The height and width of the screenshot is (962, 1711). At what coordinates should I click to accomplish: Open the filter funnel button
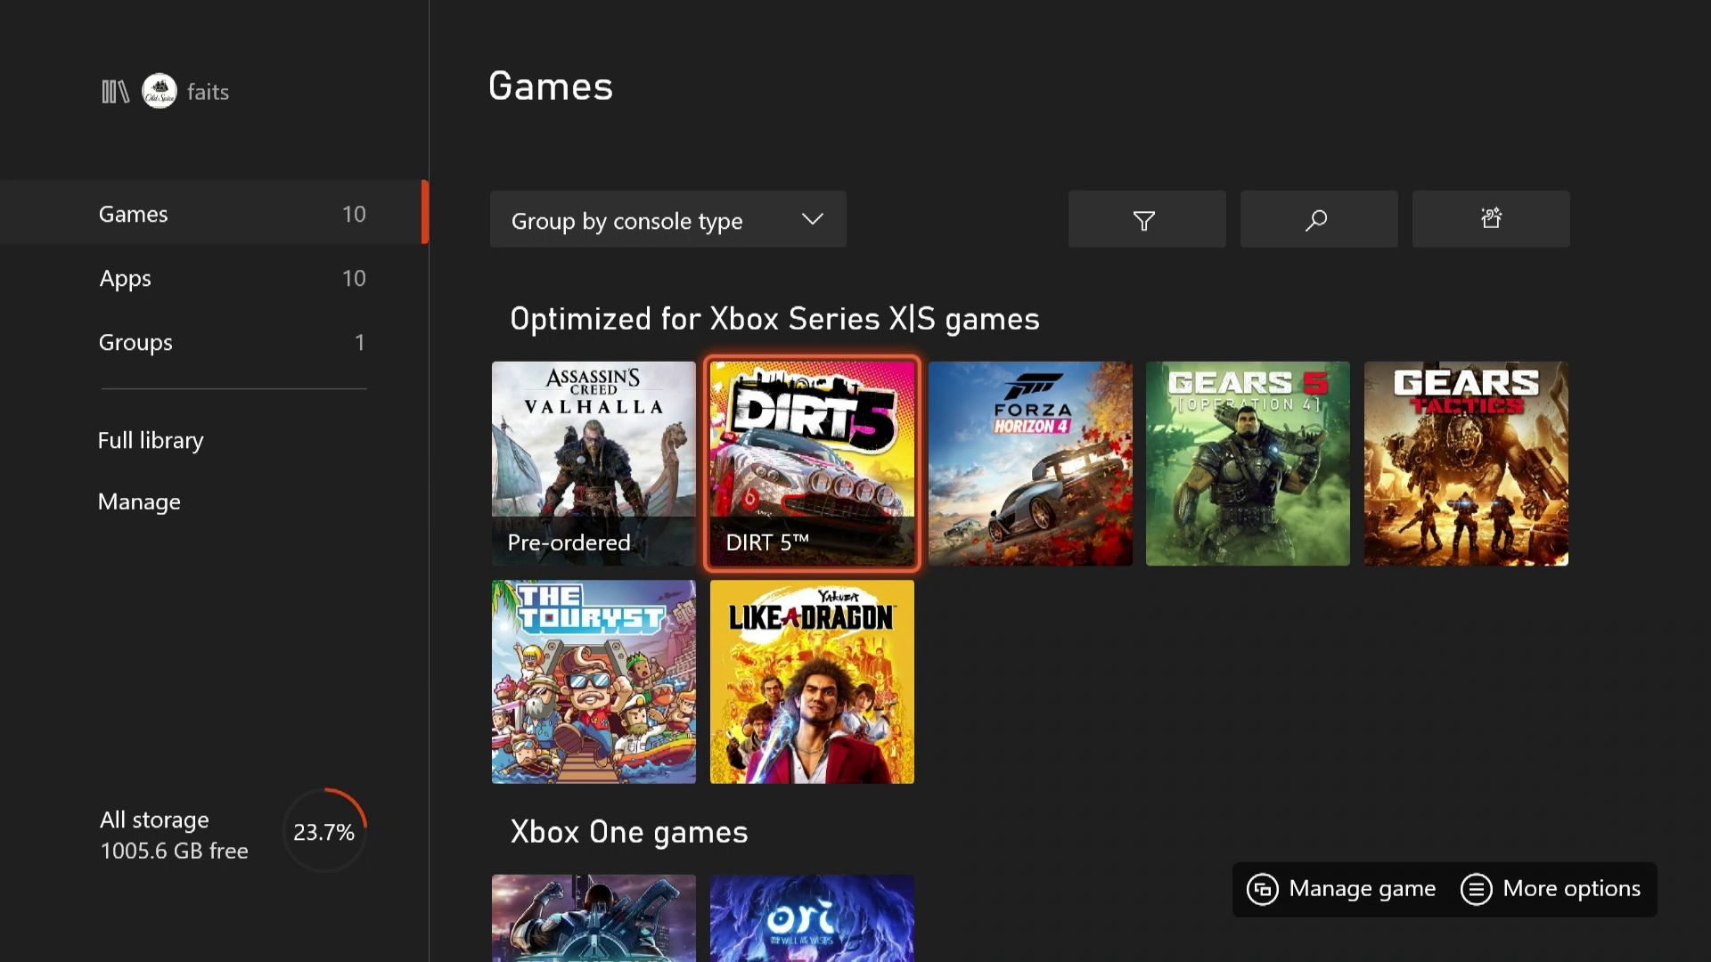(x=1146, y=219)
